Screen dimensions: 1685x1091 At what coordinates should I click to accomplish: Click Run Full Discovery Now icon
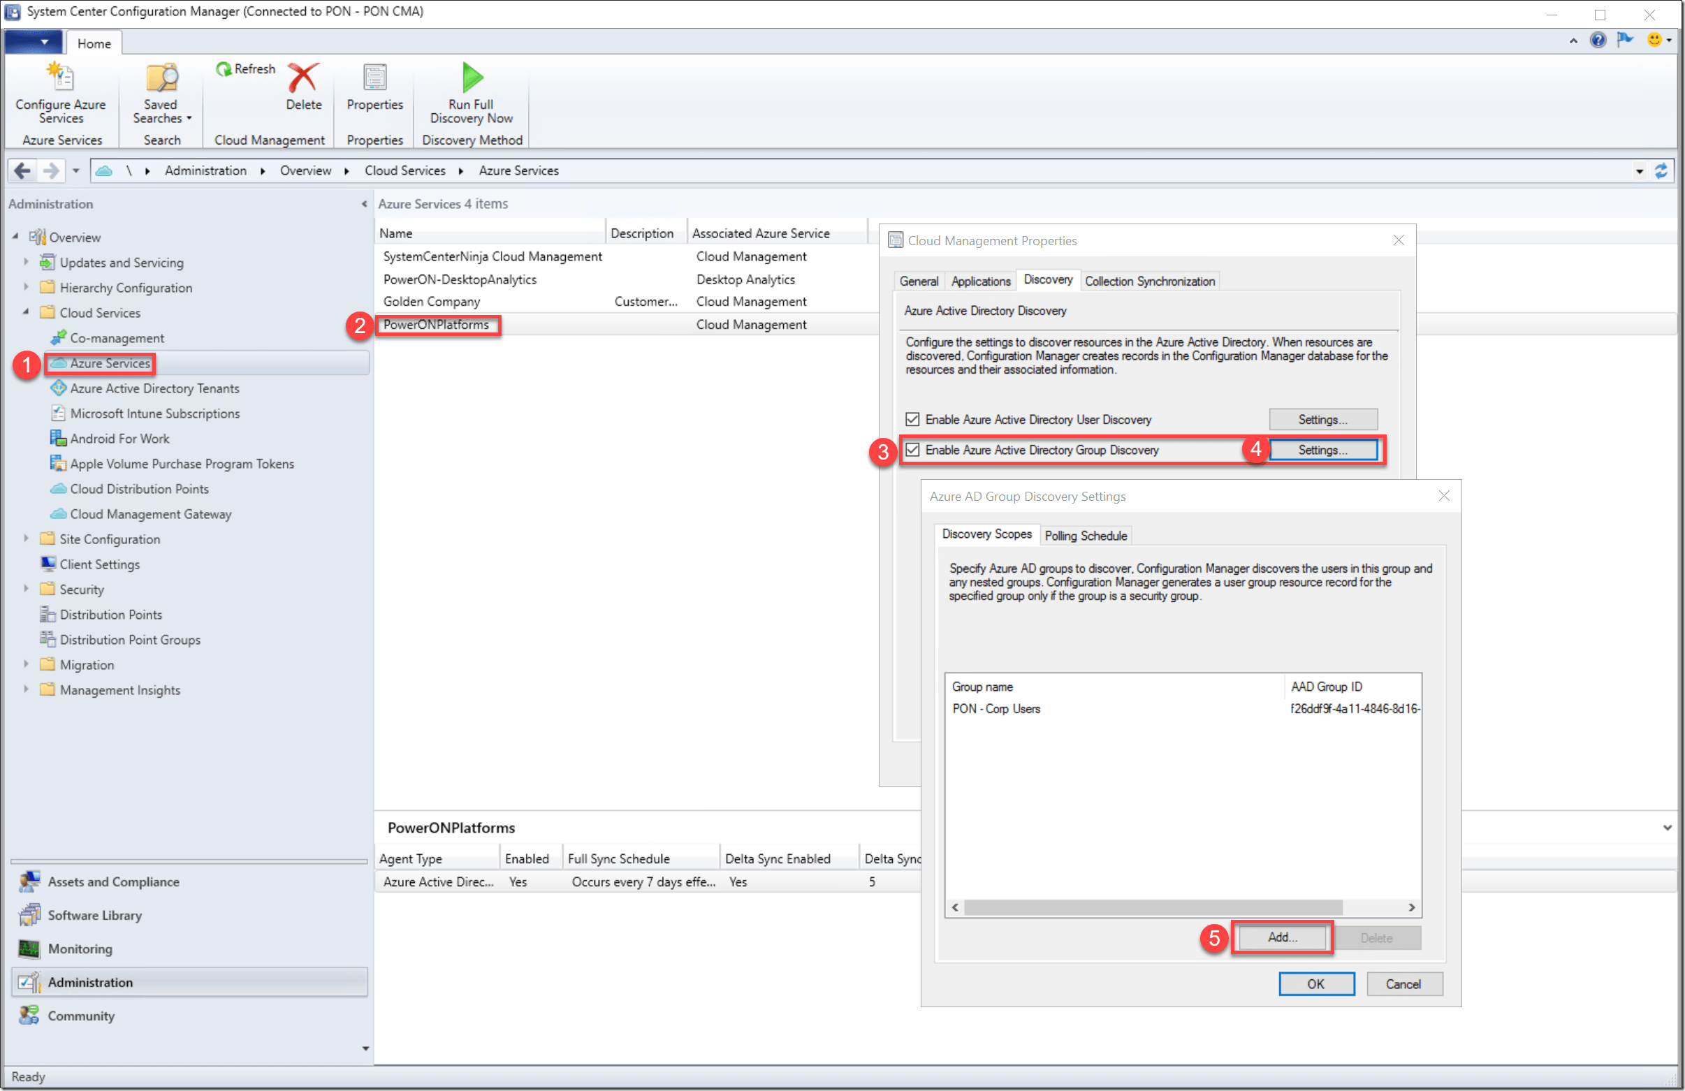click(472, 78)
